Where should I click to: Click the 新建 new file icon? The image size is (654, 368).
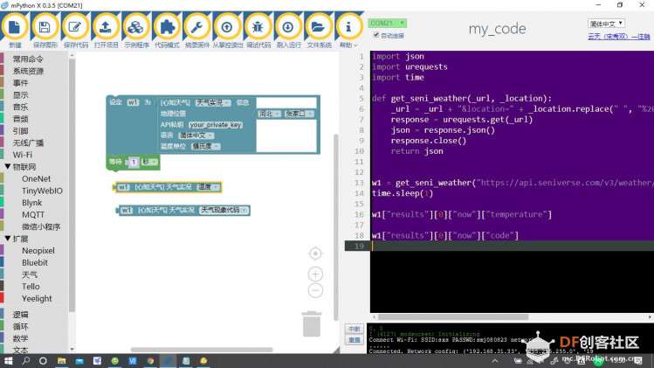pos(15,27)
